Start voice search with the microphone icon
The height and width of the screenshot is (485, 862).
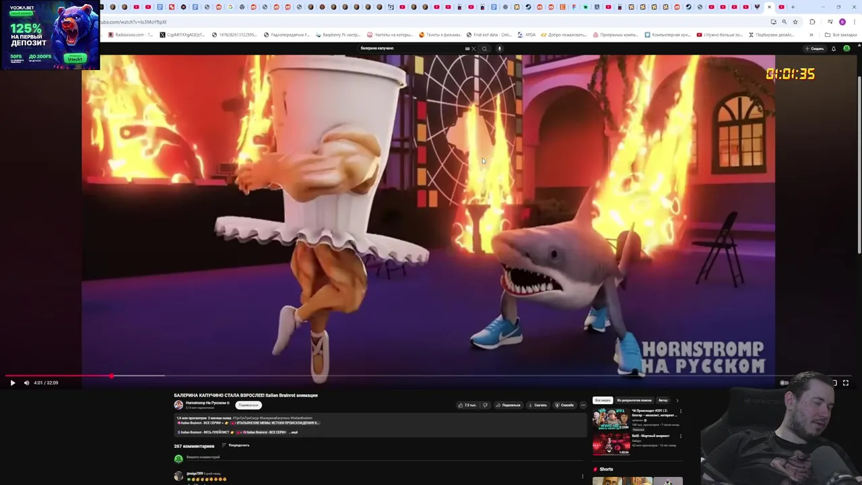coord(499,48)
